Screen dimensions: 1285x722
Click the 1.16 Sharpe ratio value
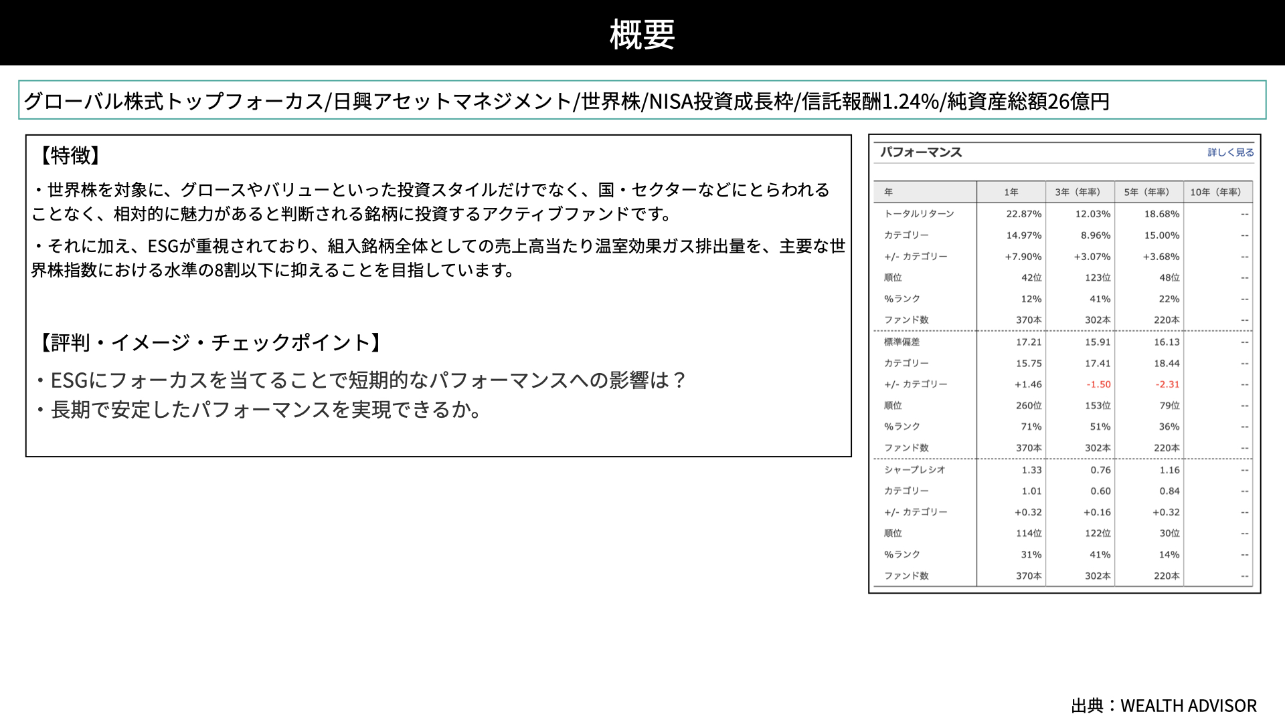[x=1169, y=470]
